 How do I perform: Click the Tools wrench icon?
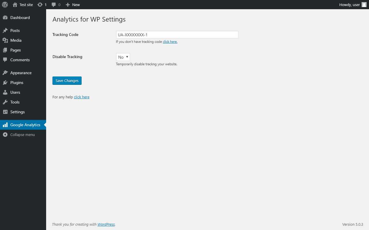(5, 102)
